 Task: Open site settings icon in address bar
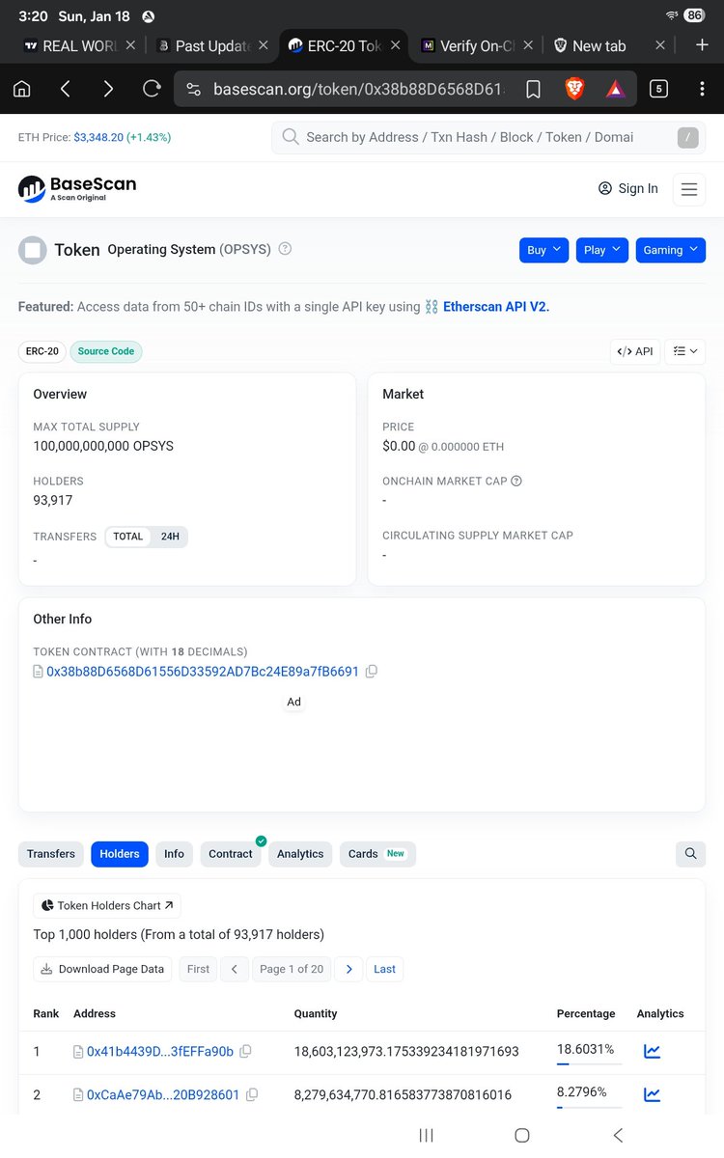[x=193, y=89]
